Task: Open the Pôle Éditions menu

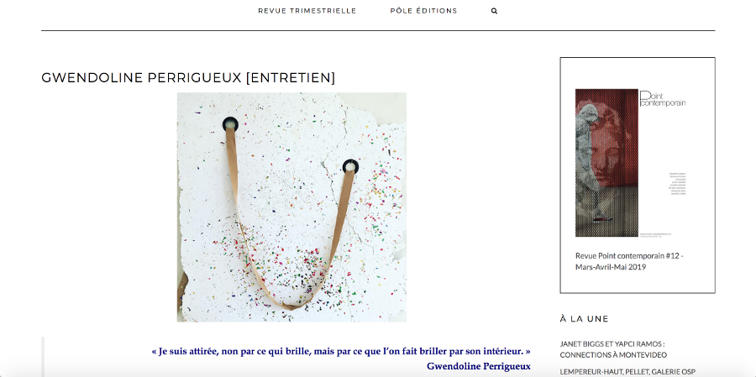Action: (x=424, y=11)
